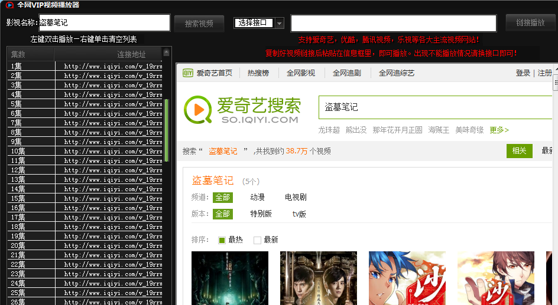Click the VIP player app logo icon
The width and height of the screenshot is (558, 305).
[x=9, y=5]
